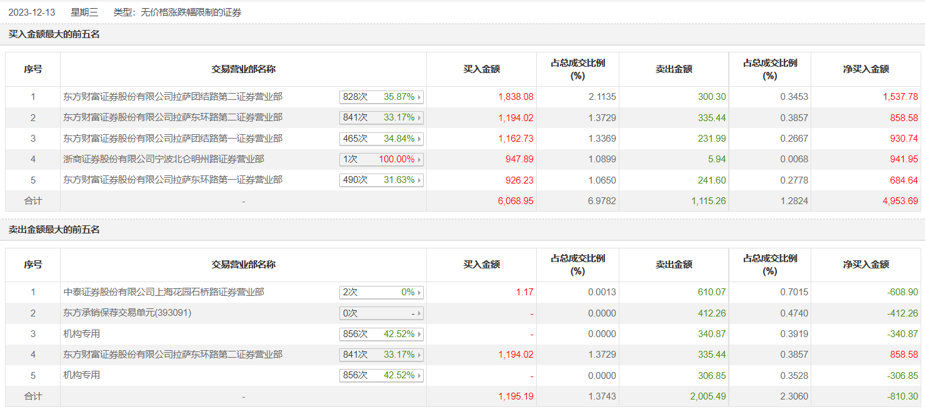The image size is (925, 412).
Task: Open 东方财富证券拉萨东环路第一证券营业部 link
Action: click(x=173, y=180)
